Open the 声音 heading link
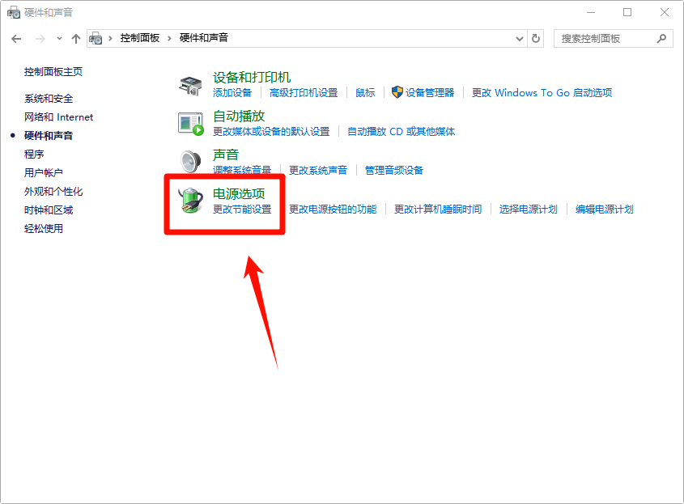 (226, 155)
